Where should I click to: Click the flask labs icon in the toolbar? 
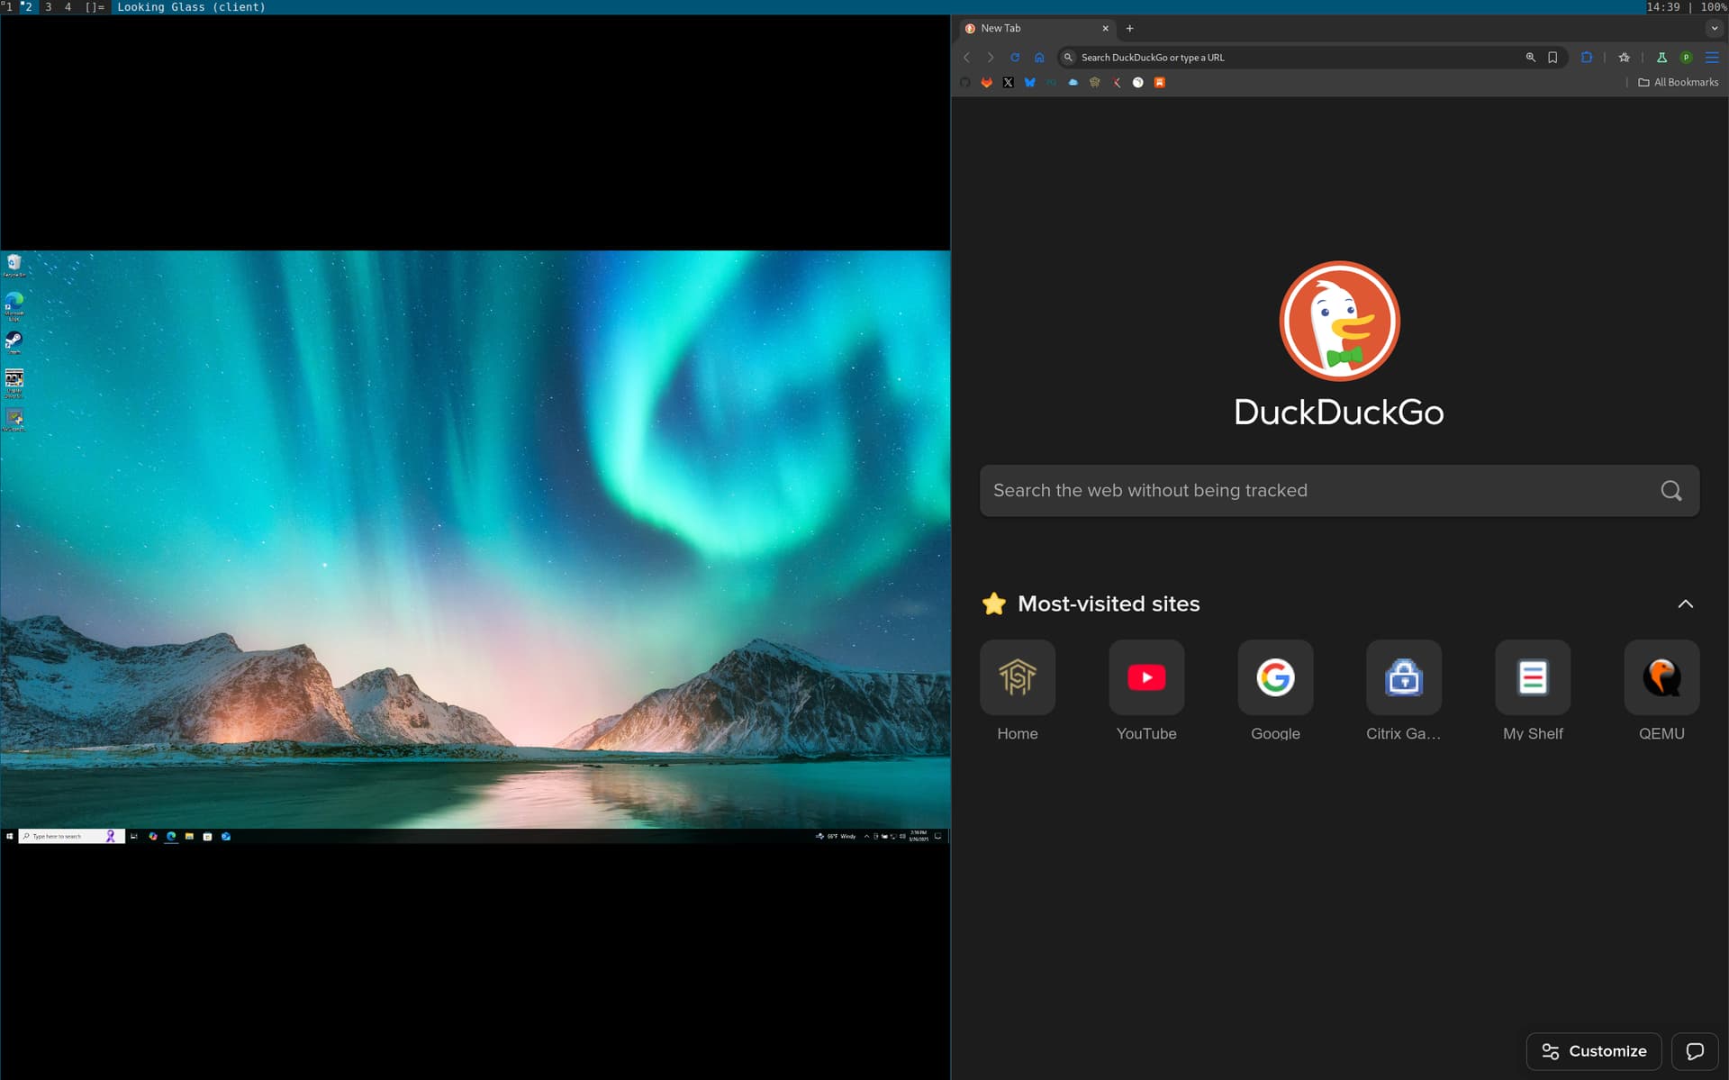pyautogui.click(x=1661, y=57)
